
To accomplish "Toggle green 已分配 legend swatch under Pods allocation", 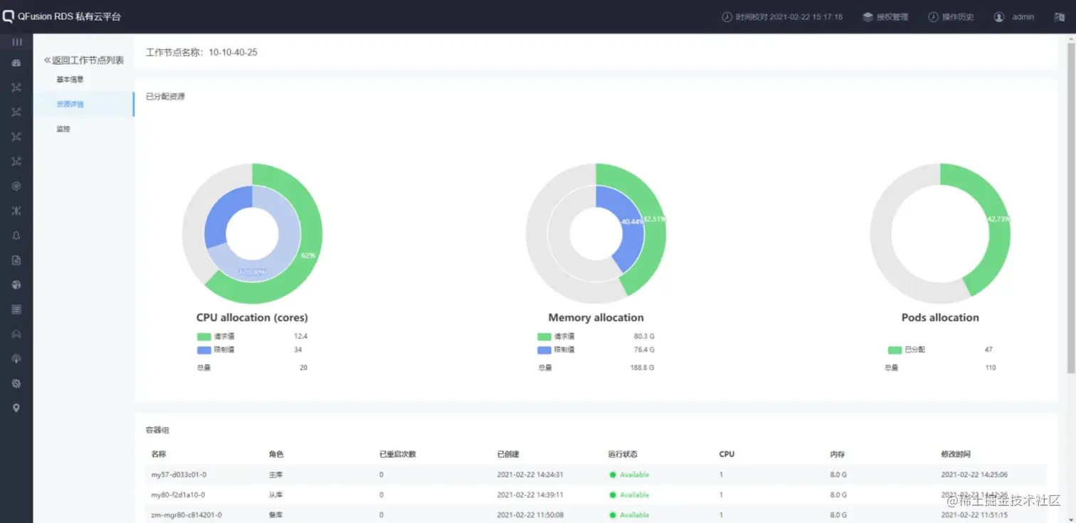I will coord(895,350).
